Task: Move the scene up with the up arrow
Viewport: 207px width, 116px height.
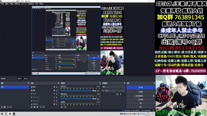Action: coord(8,107)
